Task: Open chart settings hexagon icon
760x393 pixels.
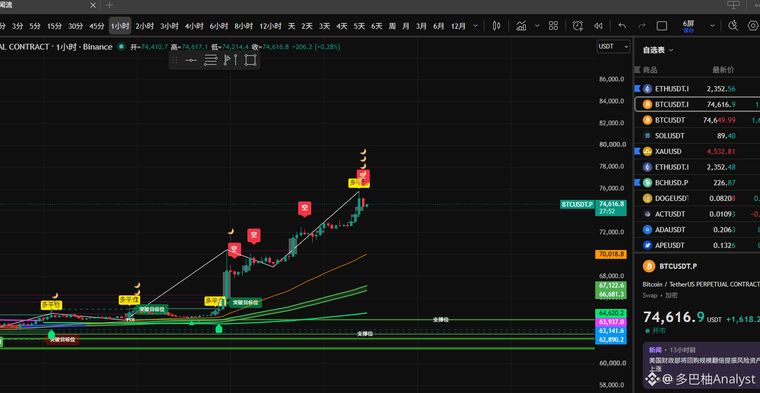Action: point(753,26)
